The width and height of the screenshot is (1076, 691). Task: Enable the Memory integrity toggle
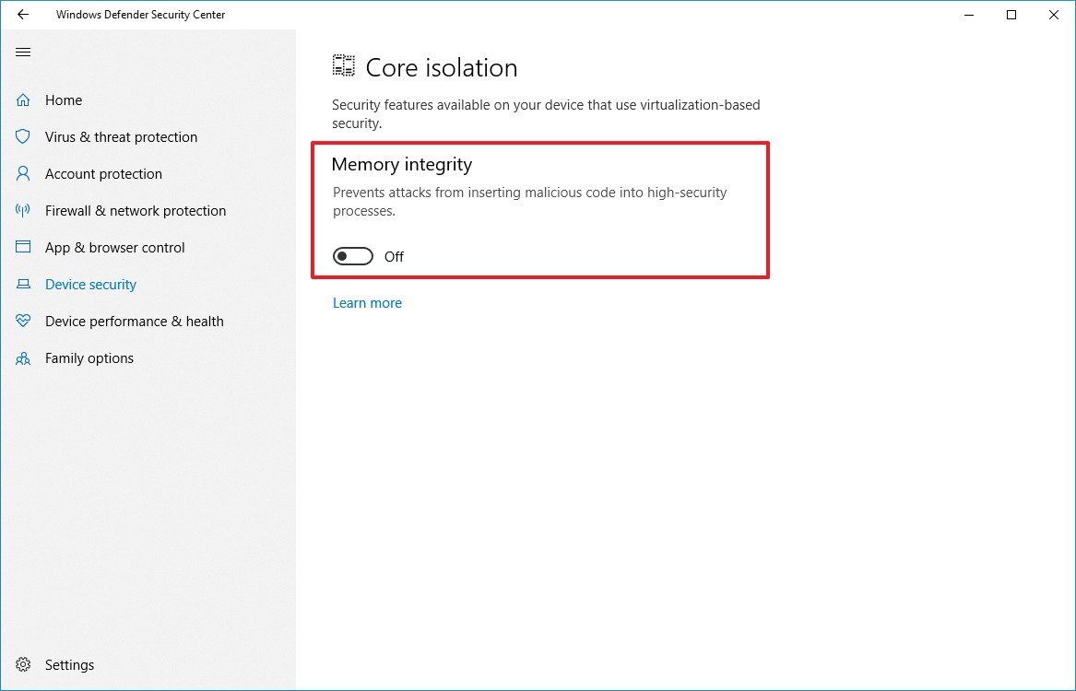(x=352, y=255)
